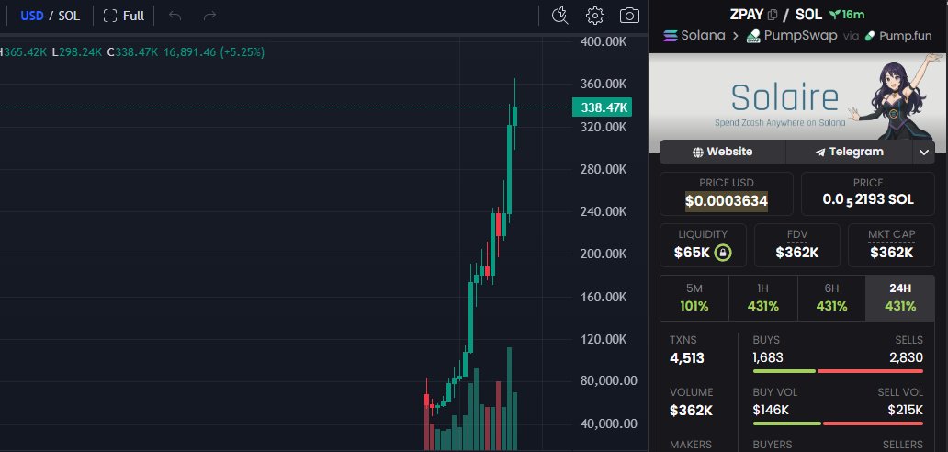
Task: Redo chart action arrow
Action: click(209, 16)
